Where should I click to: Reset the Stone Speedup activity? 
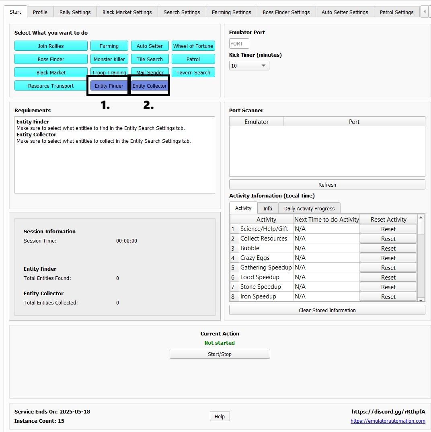[x=388, y=287]
